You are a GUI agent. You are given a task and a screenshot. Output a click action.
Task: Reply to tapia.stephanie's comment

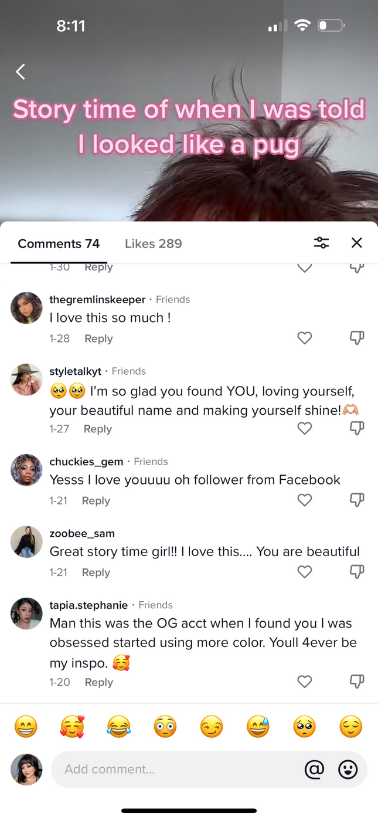click(x=98, y=682)
